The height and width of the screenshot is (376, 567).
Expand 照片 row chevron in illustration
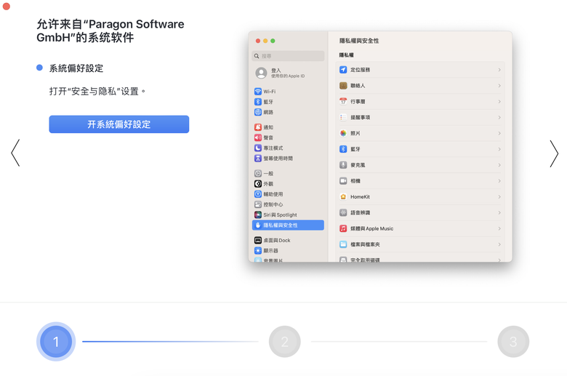[499, 133]
